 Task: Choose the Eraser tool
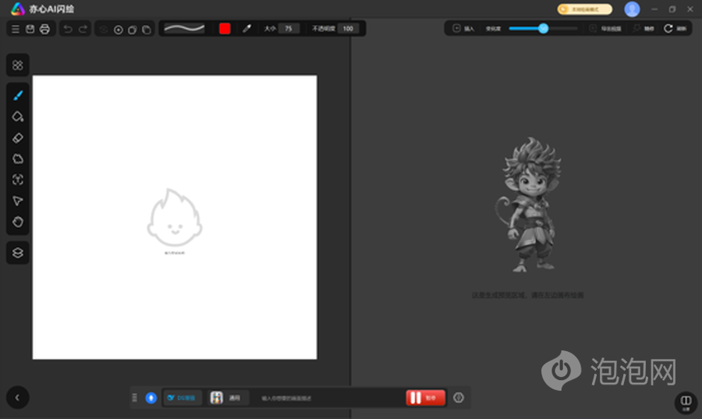tap(17, 137)
